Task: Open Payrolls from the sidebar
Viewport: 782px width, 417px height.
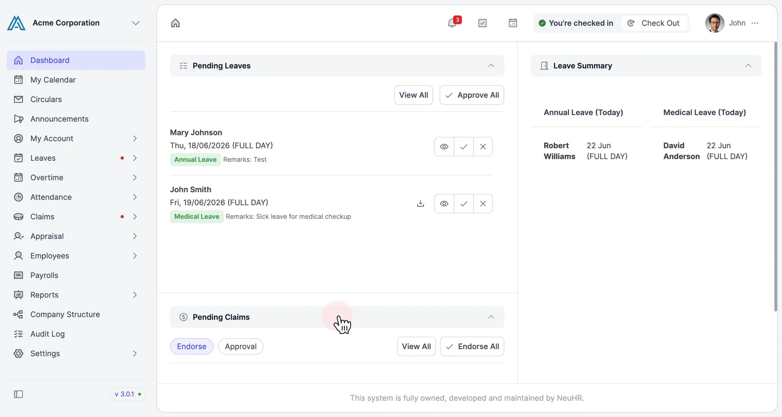Action: click(x=76, y=275)
